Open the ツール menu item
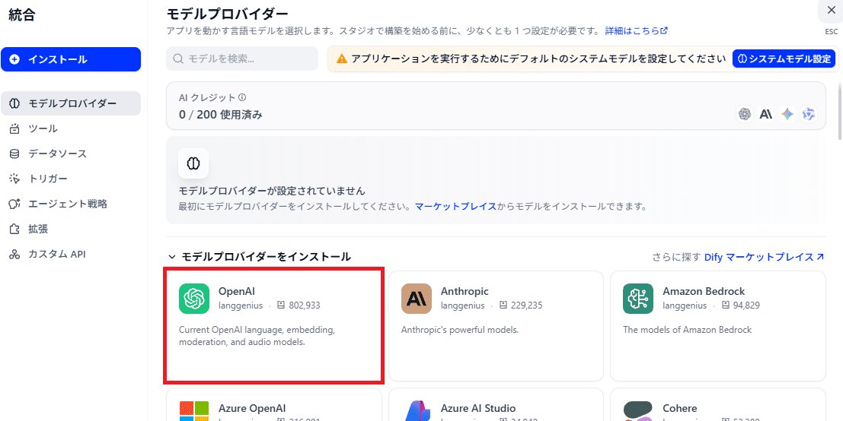The height and width of the screenshot is (421, 843). click(71, 128)
